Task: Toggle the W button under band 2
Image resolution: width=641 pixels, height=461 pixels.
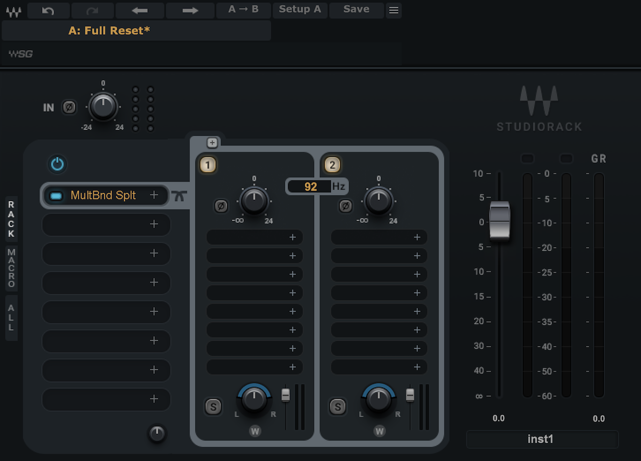Action: 379,431
